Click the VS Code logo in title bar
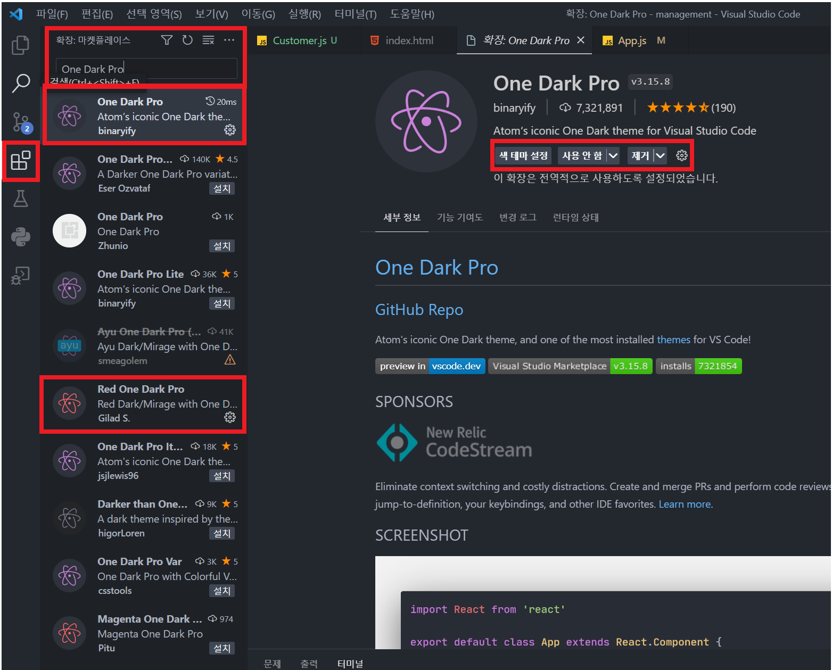832x670 pixels. click(16, 14)
